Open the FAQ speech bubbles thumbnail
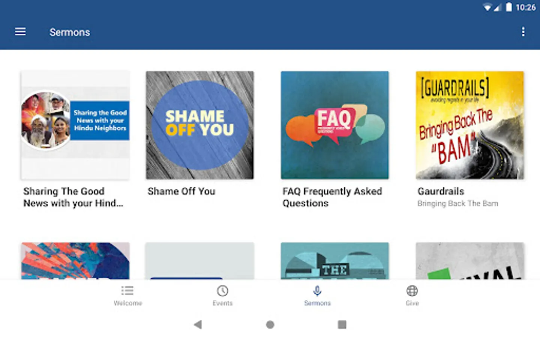540x338 pixels. pyautogui.click(x=334, y=125)
